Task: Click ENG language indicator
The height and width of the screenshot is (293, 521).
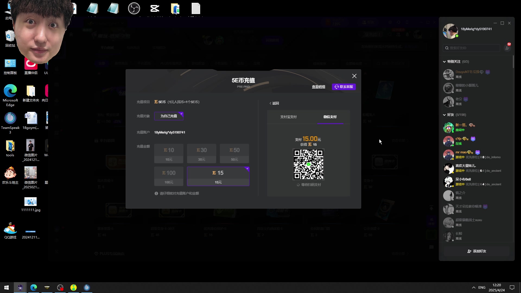Action: pos(482,288)
